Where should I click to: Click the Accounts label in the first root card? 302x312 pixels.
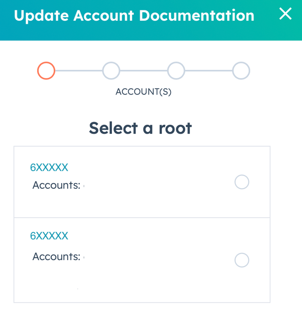[x=56, y=185]
